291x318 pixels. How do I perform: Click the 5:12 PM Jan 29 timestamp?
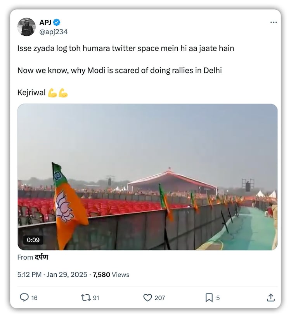[x=52, y=274]
